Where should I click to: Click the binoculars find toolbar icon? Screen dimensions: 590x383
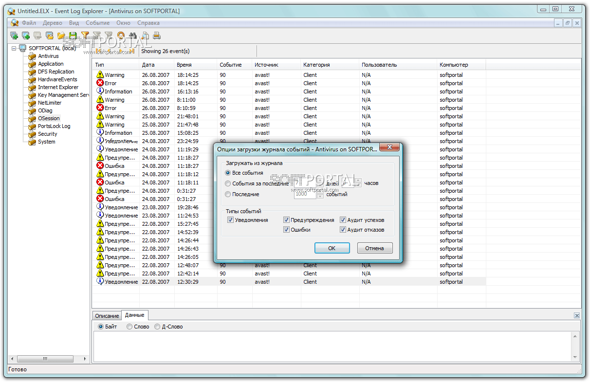[x=132, y=36]
